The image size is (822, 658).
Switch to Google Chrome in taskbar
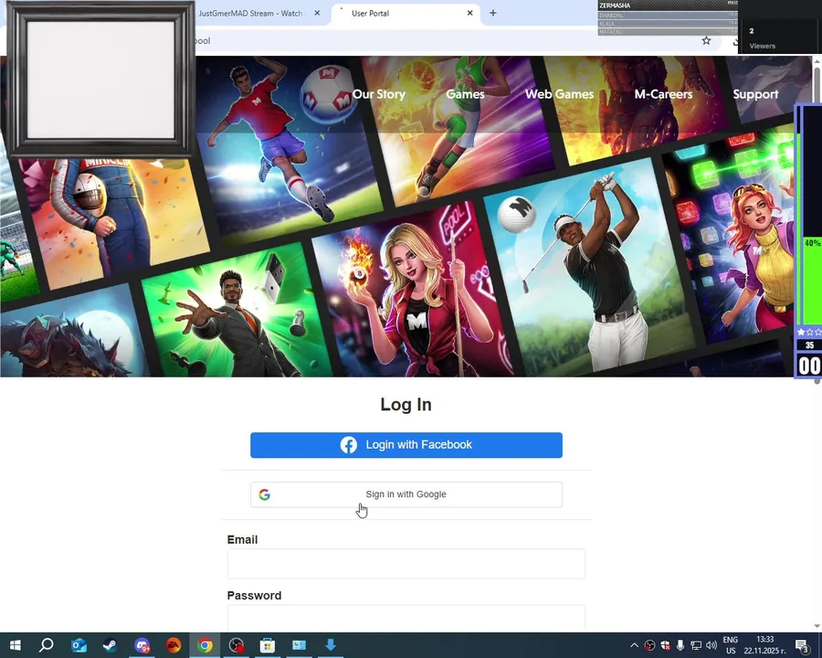(205, 645)
